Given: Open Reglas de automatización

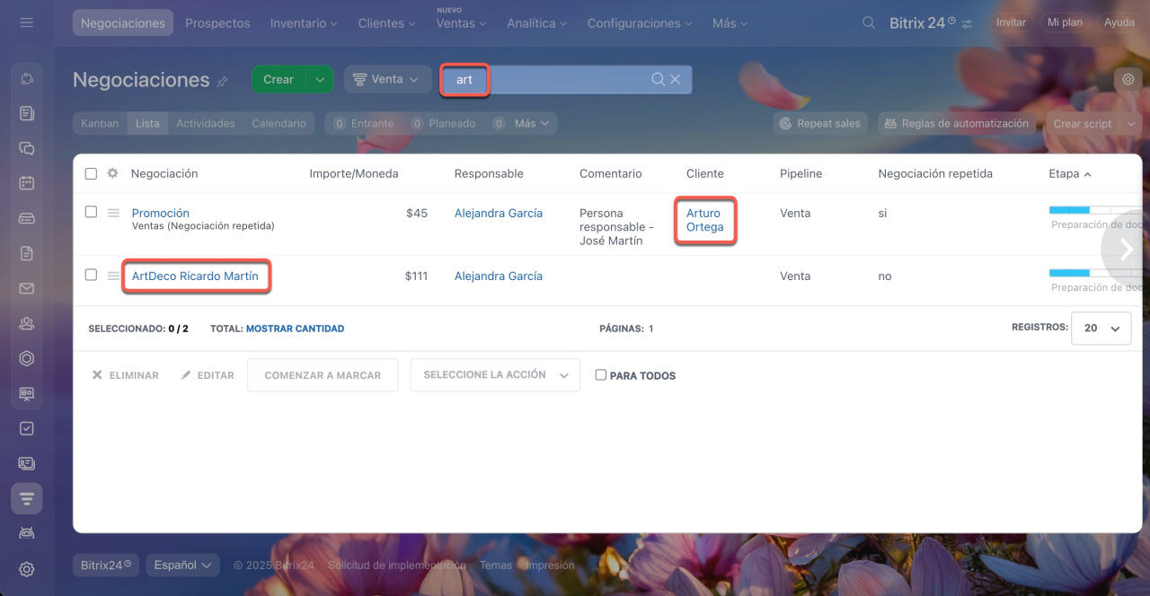Looking at the screenshot, I should coord(957,124).
